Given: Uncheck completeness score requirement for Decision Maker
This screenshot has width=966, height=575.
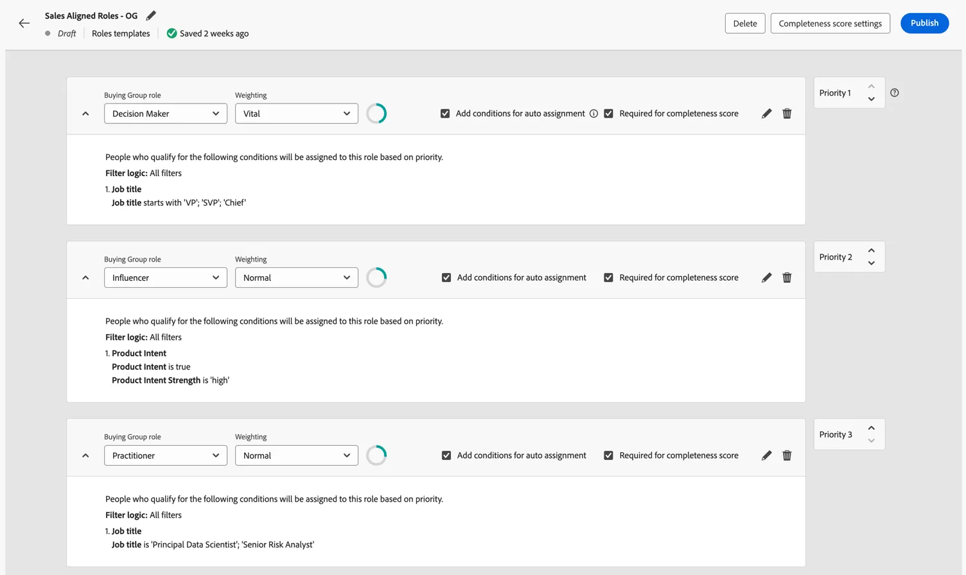Looking at the screenshot, I should tap(608, 114).
